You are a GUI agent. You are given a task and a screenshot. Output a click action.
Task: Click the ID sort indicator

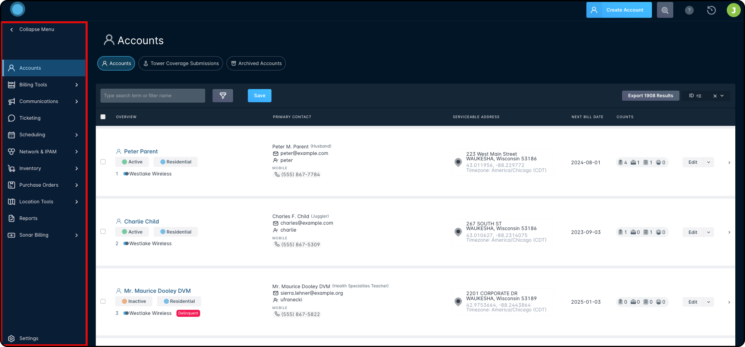[695, 96]
